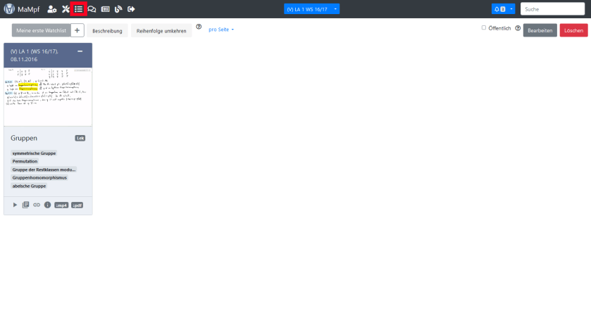Toggle the Öffentlich checkbox

[x=483, y=28]
